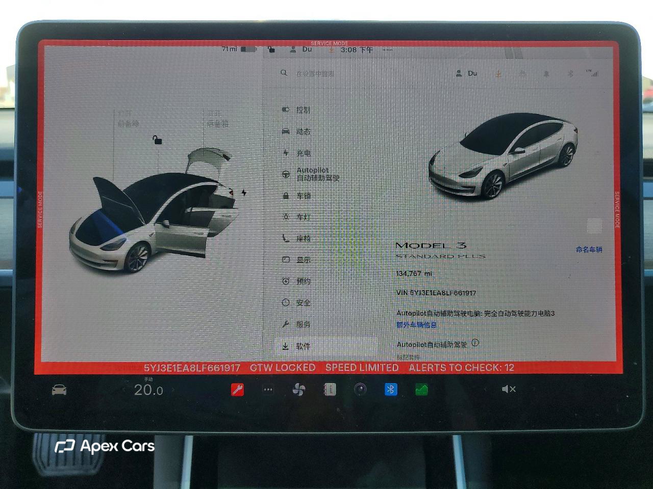This screenshot has height=489, width=653.
Task: Open the front trunk (前备箱) button
Action: (128, 119)
